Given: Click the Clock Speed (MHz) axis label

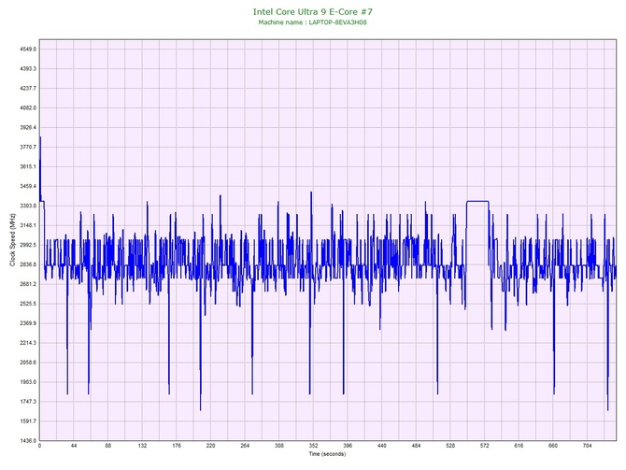Looking at the screenshot, I should (12, 240).
